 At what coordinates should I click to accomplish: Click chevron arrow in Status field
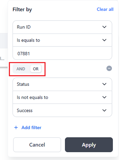[104, 84]
